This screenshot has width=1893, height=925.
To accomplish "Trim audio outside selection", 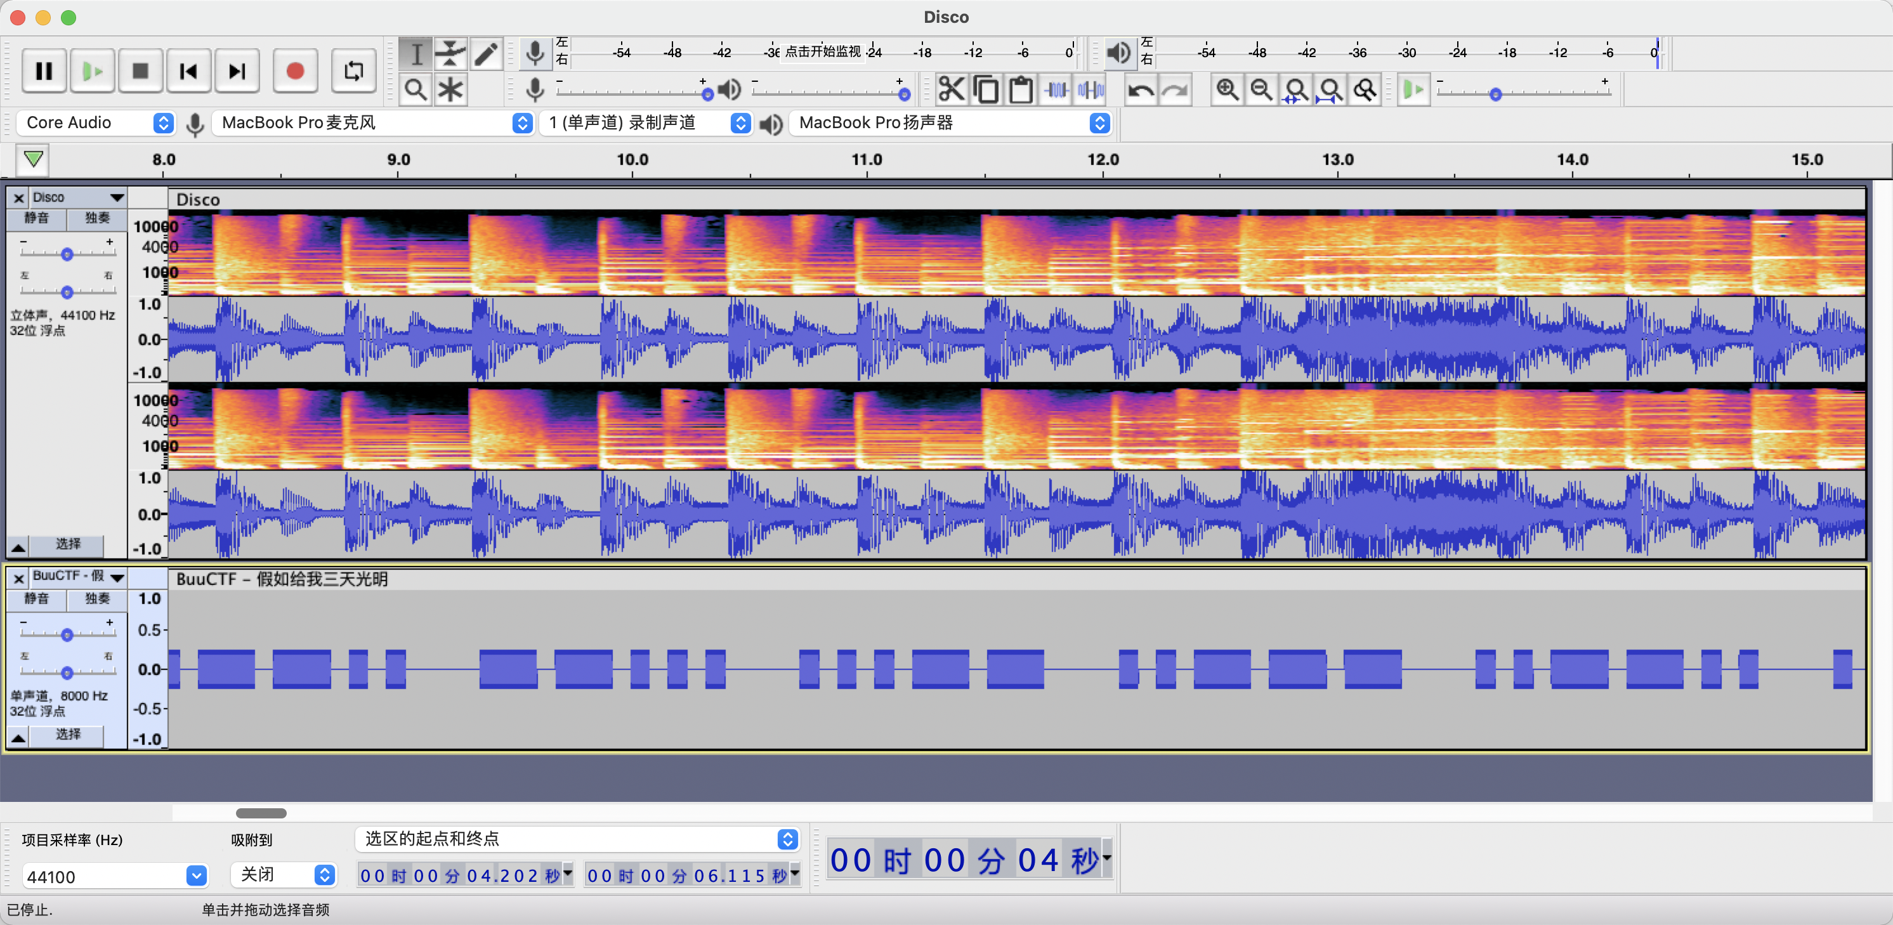I will pyautogui.click(x=1056, y=89).
